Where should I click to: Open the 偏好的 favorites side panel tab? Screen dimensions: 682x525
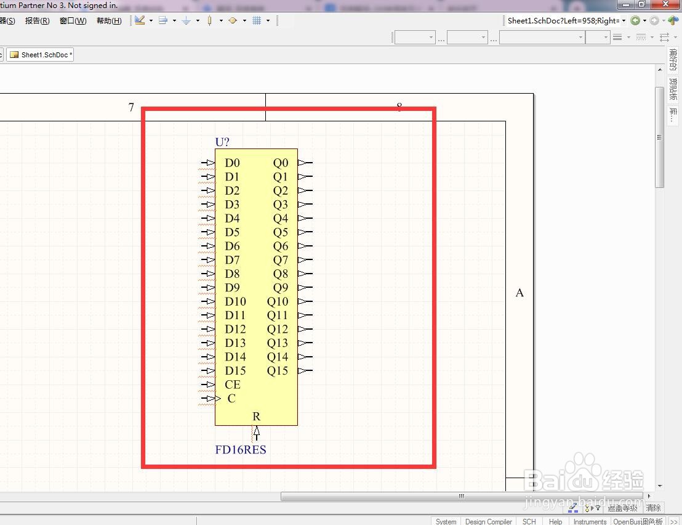point(673,60)
